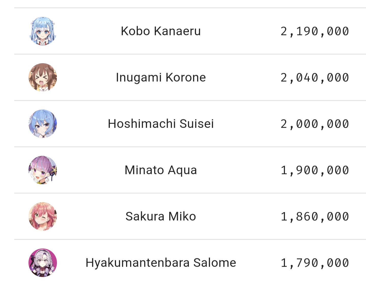Select the 2,040,000 subscriber count

315,78
